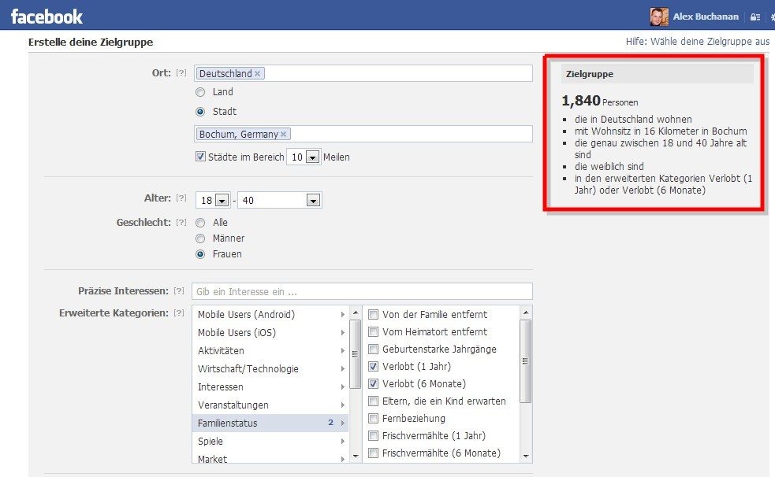Viewport: 775px width, 477px height.
Task: Click the Erstelle deine Zielgruppe heading
Action: click(91, 42)
